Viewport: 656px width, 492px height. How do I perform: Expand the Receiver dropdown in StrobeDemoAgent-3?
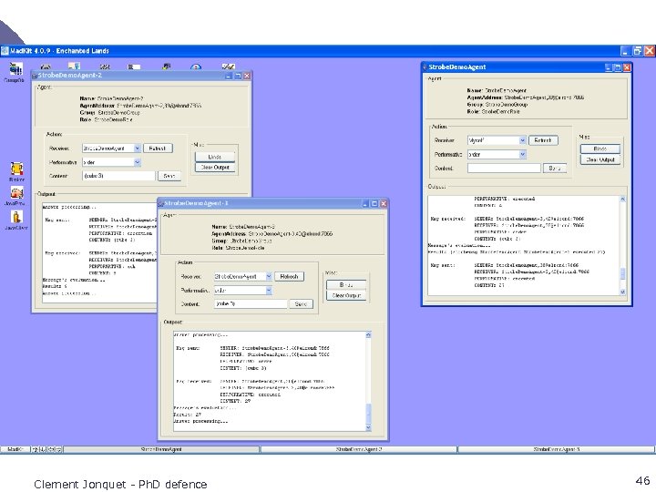pyautogui.click(x=269, y=276)
